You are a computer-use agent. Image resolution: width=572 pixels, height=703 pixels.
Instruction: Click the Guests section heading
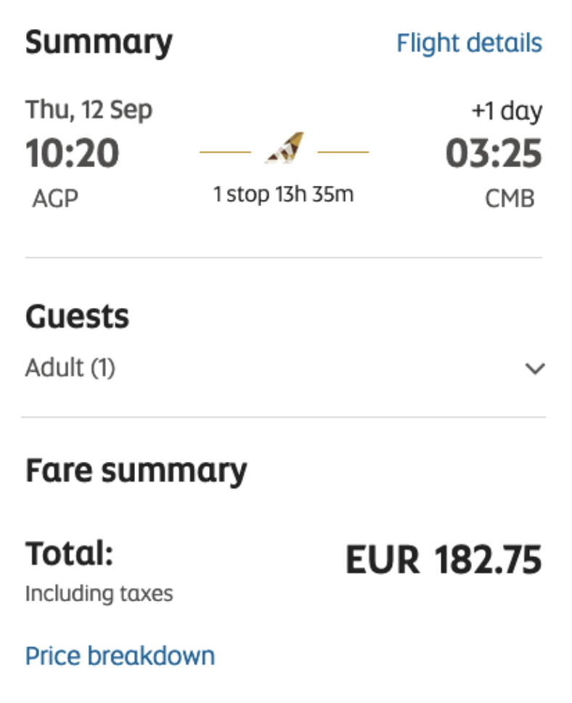(77, 317)
